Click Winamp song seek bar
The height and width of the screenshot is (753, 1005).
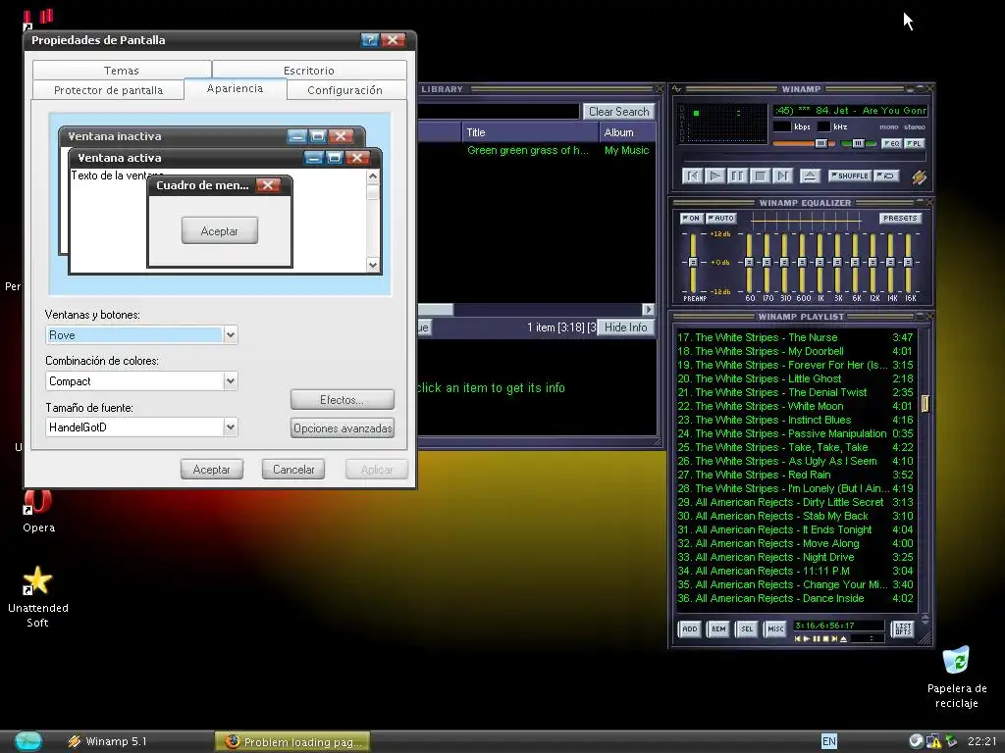[x=805, y=157]
